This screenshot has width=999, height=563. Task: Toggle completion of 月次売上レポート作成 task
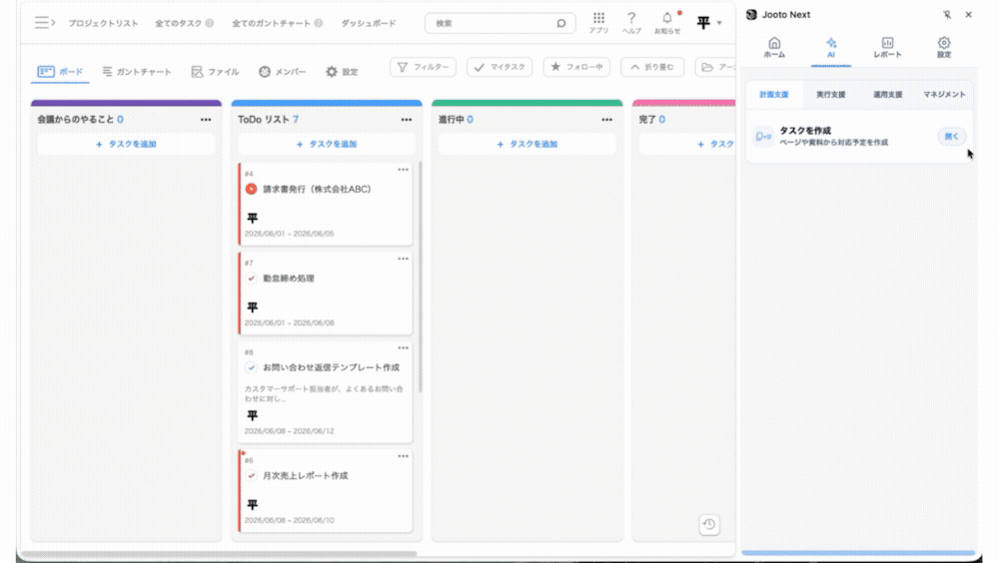click(251, 476)
